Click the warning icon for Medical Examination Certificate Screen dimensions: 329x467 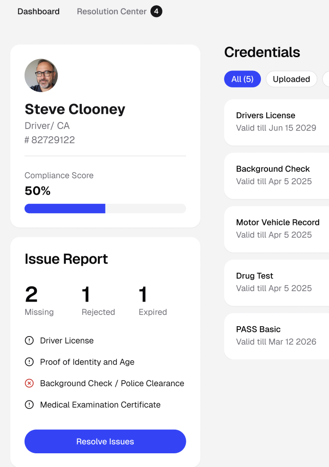click(x=29, y=405)
